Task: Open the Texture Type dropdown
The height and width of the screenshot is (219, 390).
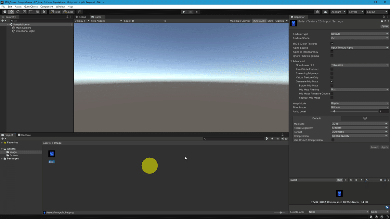Action: (x=359, y=34)
